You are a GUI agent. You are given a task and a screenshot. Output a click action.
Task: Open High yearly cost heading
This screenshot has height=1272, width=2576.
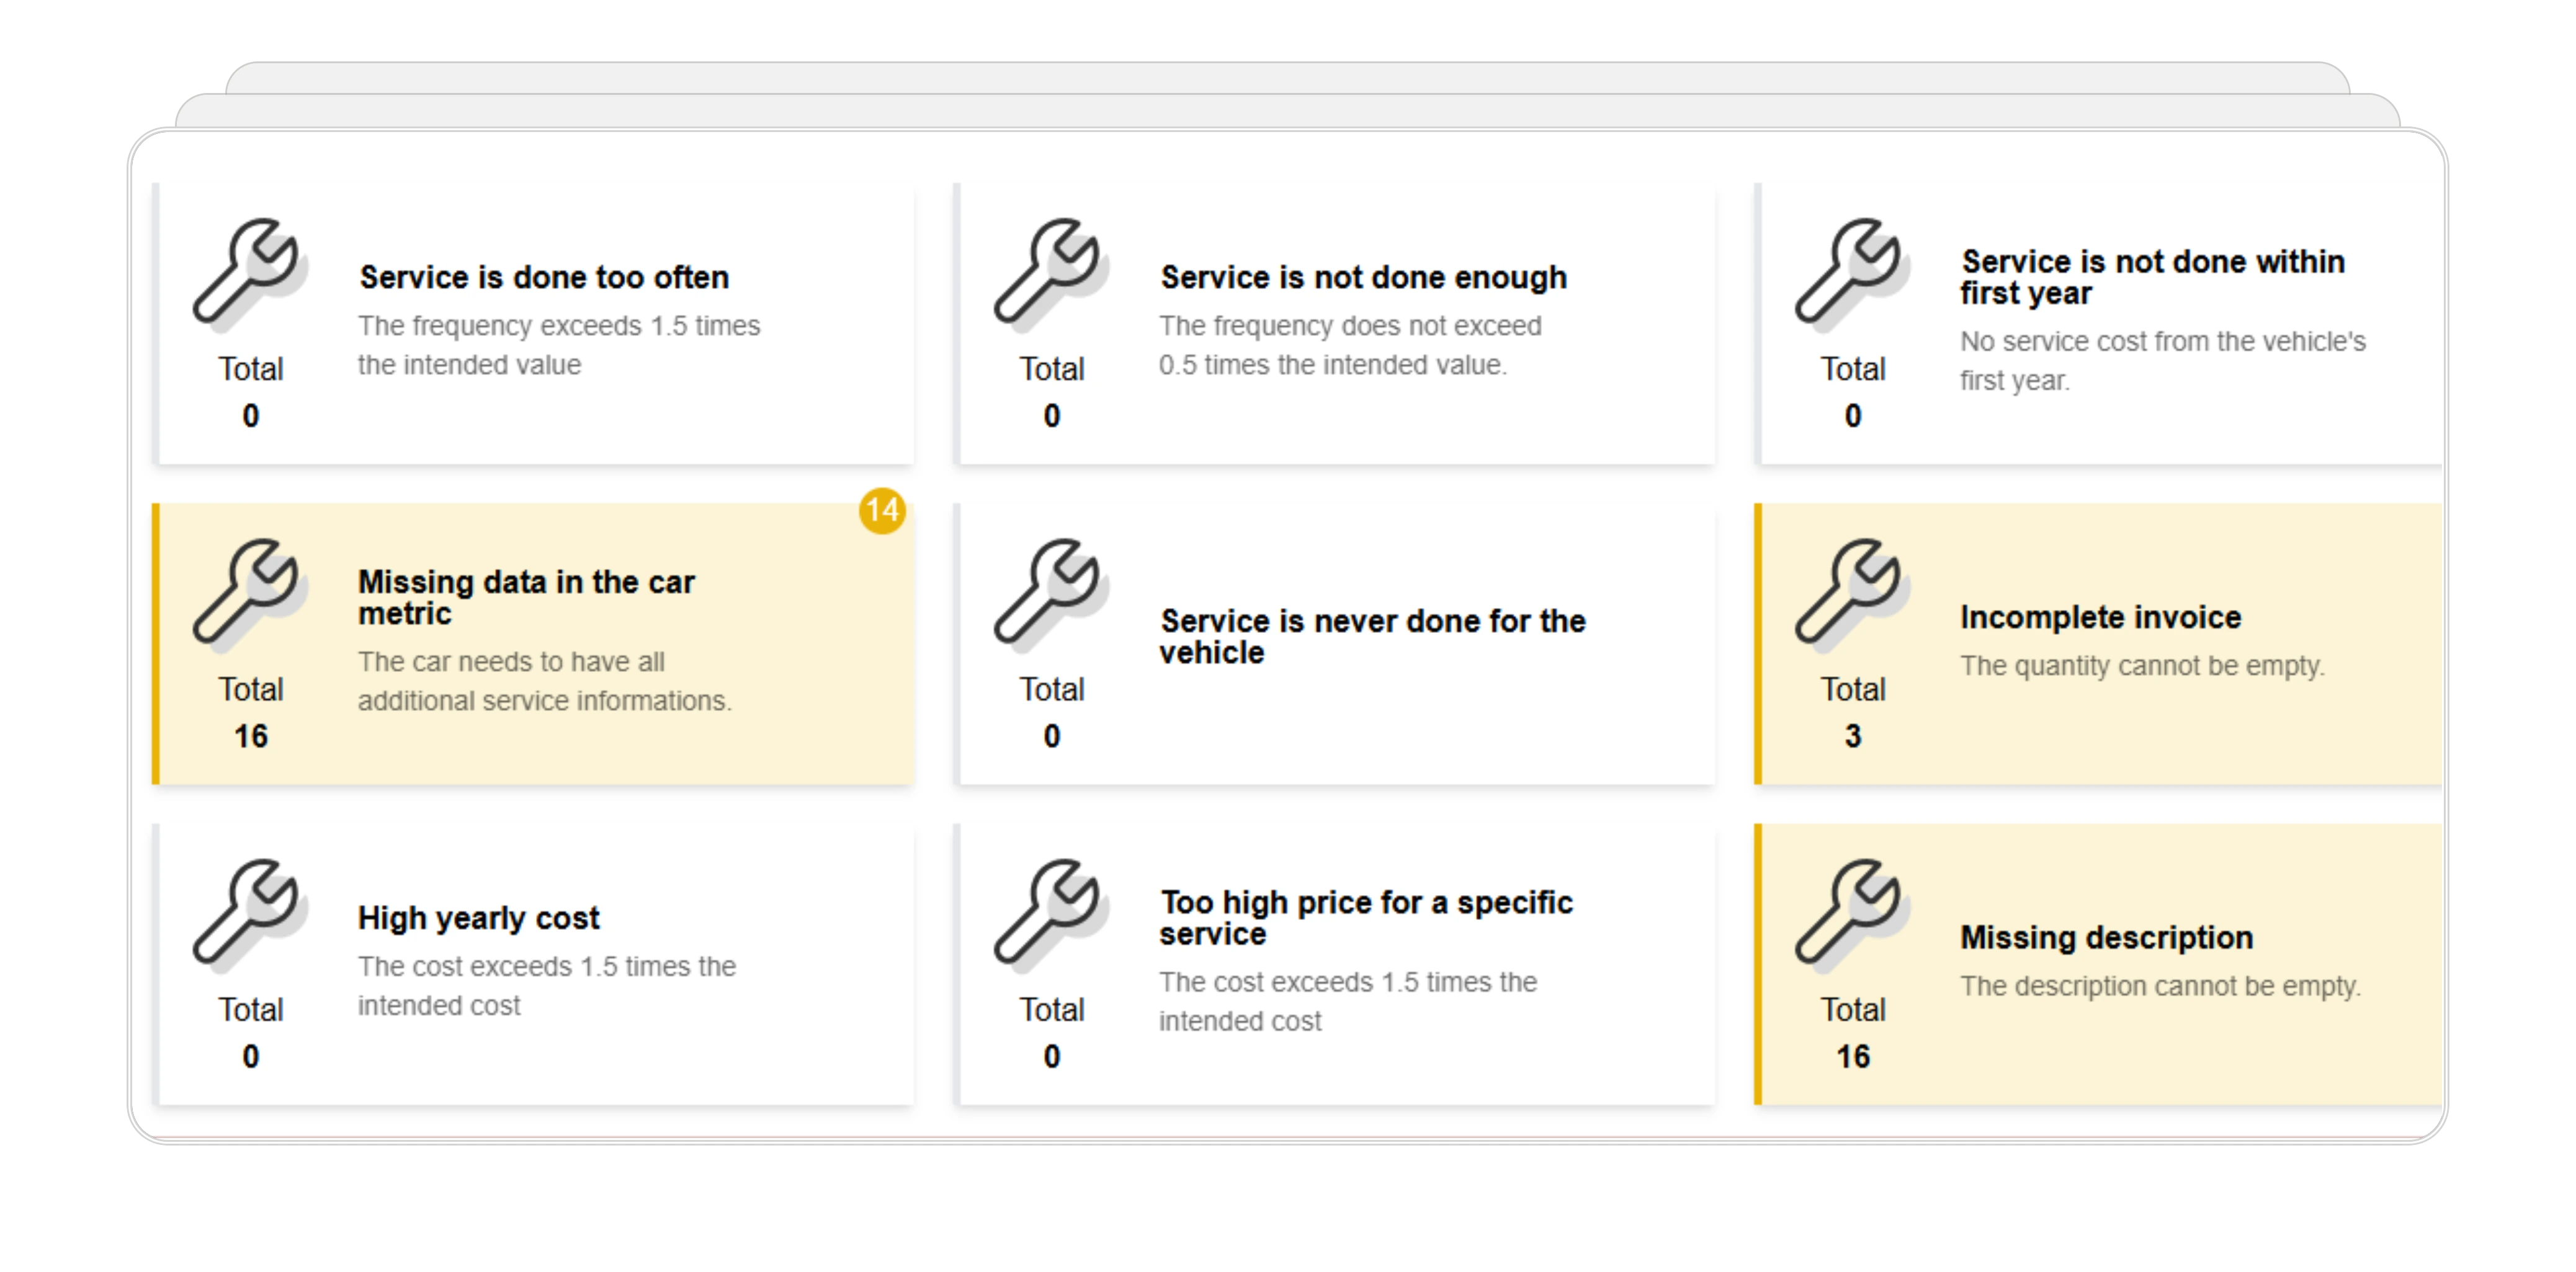coord(479,918)
